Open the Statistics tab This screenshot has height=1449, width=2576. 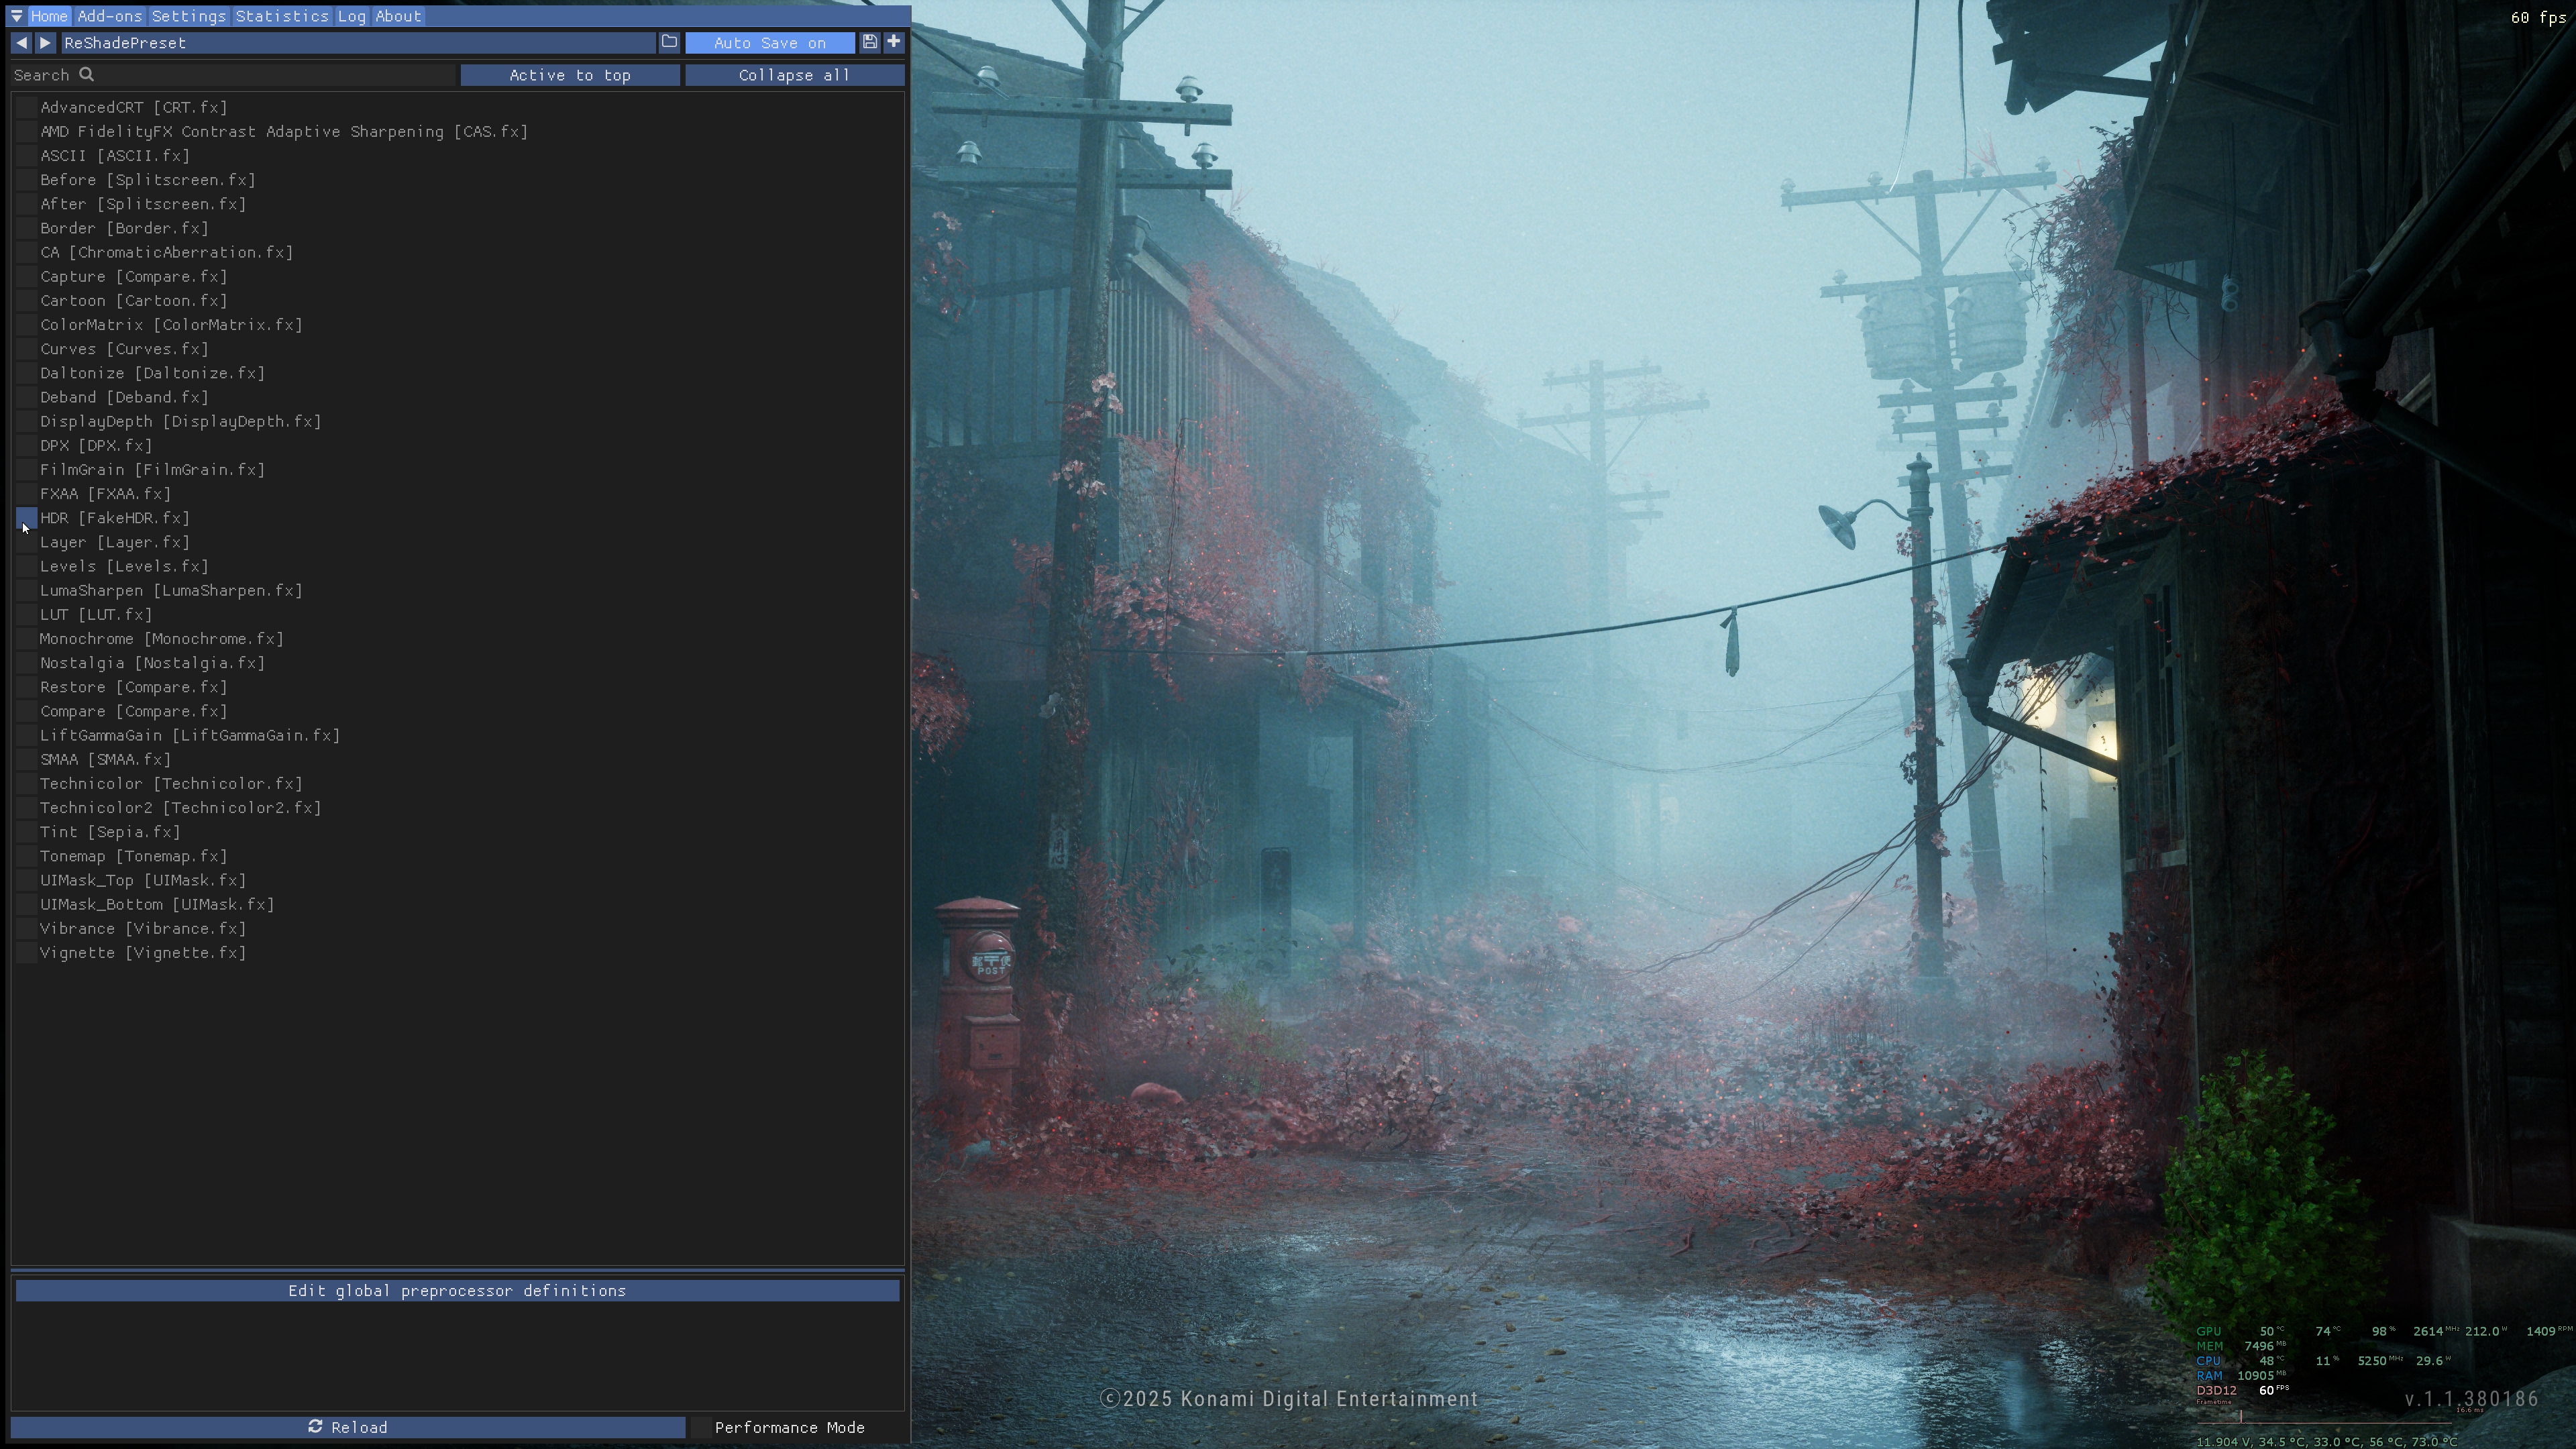pyautogui.click(x=282, y=16)
